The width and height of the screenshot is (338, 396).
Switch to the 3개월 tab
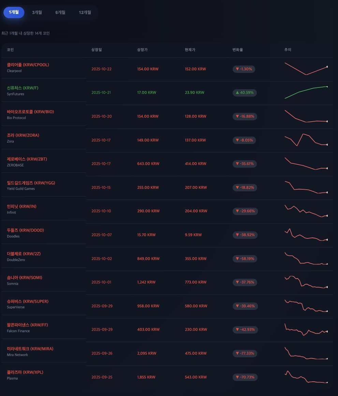coord(37,12)
